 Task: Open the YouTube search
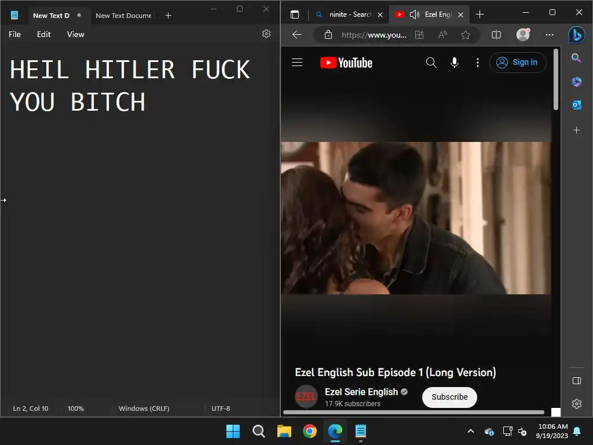pos(431,63)
